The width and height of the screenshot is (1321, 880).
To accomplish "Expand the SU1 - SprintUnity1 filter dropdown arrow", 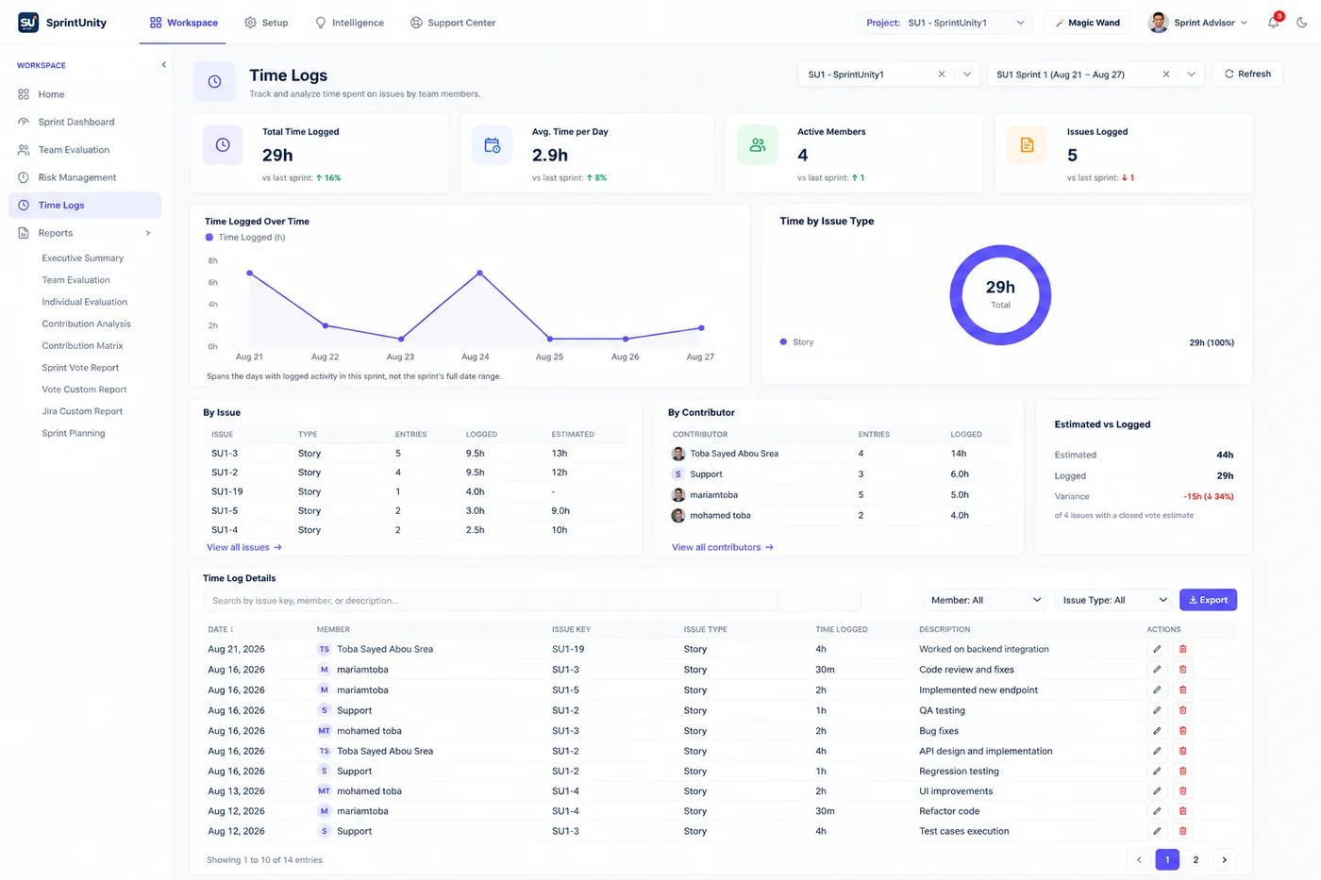I will [x=967, y=75].
